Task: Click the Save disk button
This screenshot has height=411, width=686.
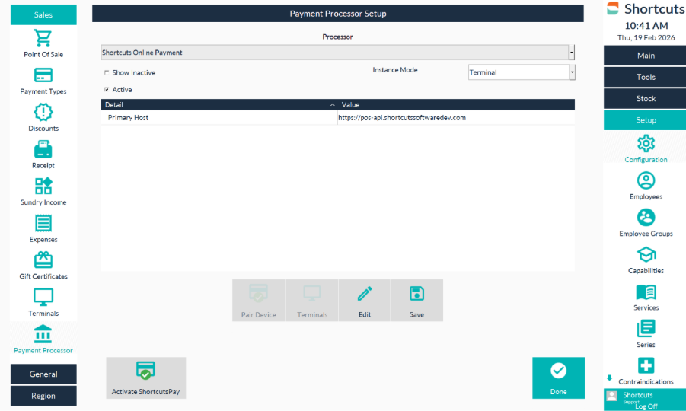Action: click(x=416, y=301)
